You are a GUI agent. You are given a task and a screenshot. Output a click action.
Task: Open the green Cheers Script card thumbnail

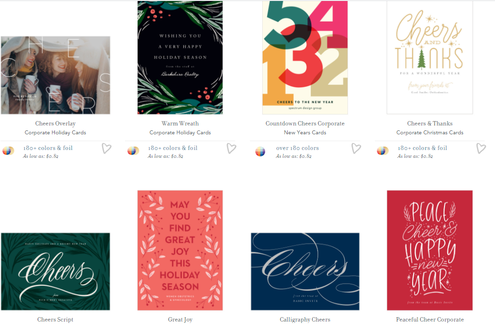55,272
